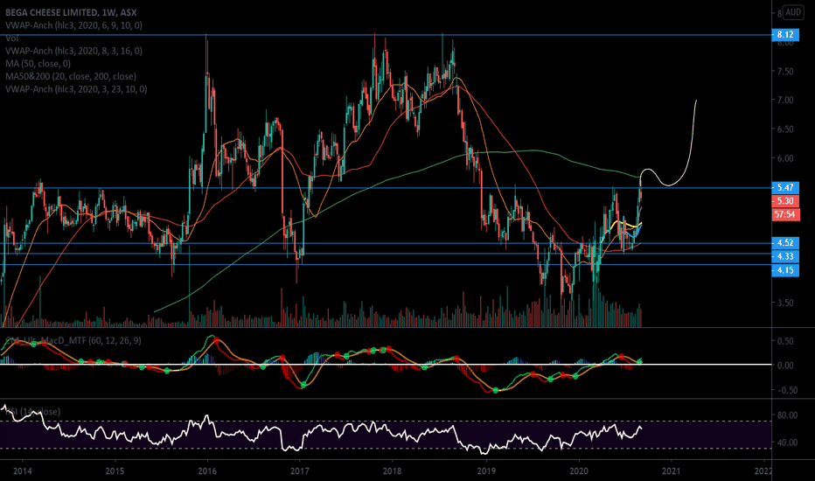Click the 2018 label on time axis
The width and height of the screenshot is (815, 481).
(x=393, y=471)
